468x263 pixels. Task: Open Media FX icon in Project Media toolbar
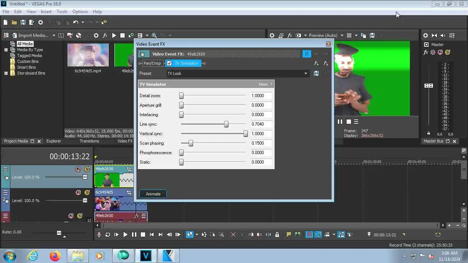click(x=105, y=35)
